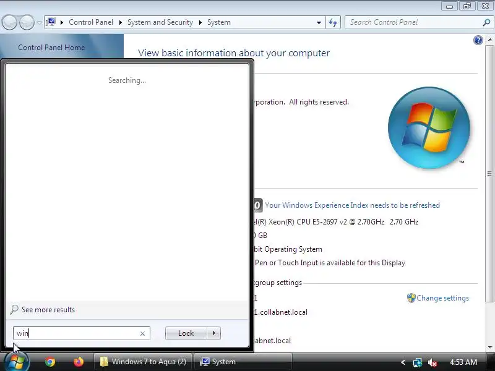495x371 pixels.
Task: Restore down the System window
Action: pos(467,6)
